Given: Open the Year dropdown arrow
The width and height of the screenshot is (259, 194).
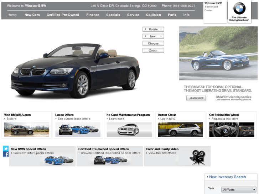Looking at the screenshot, I should coord(254,189).
